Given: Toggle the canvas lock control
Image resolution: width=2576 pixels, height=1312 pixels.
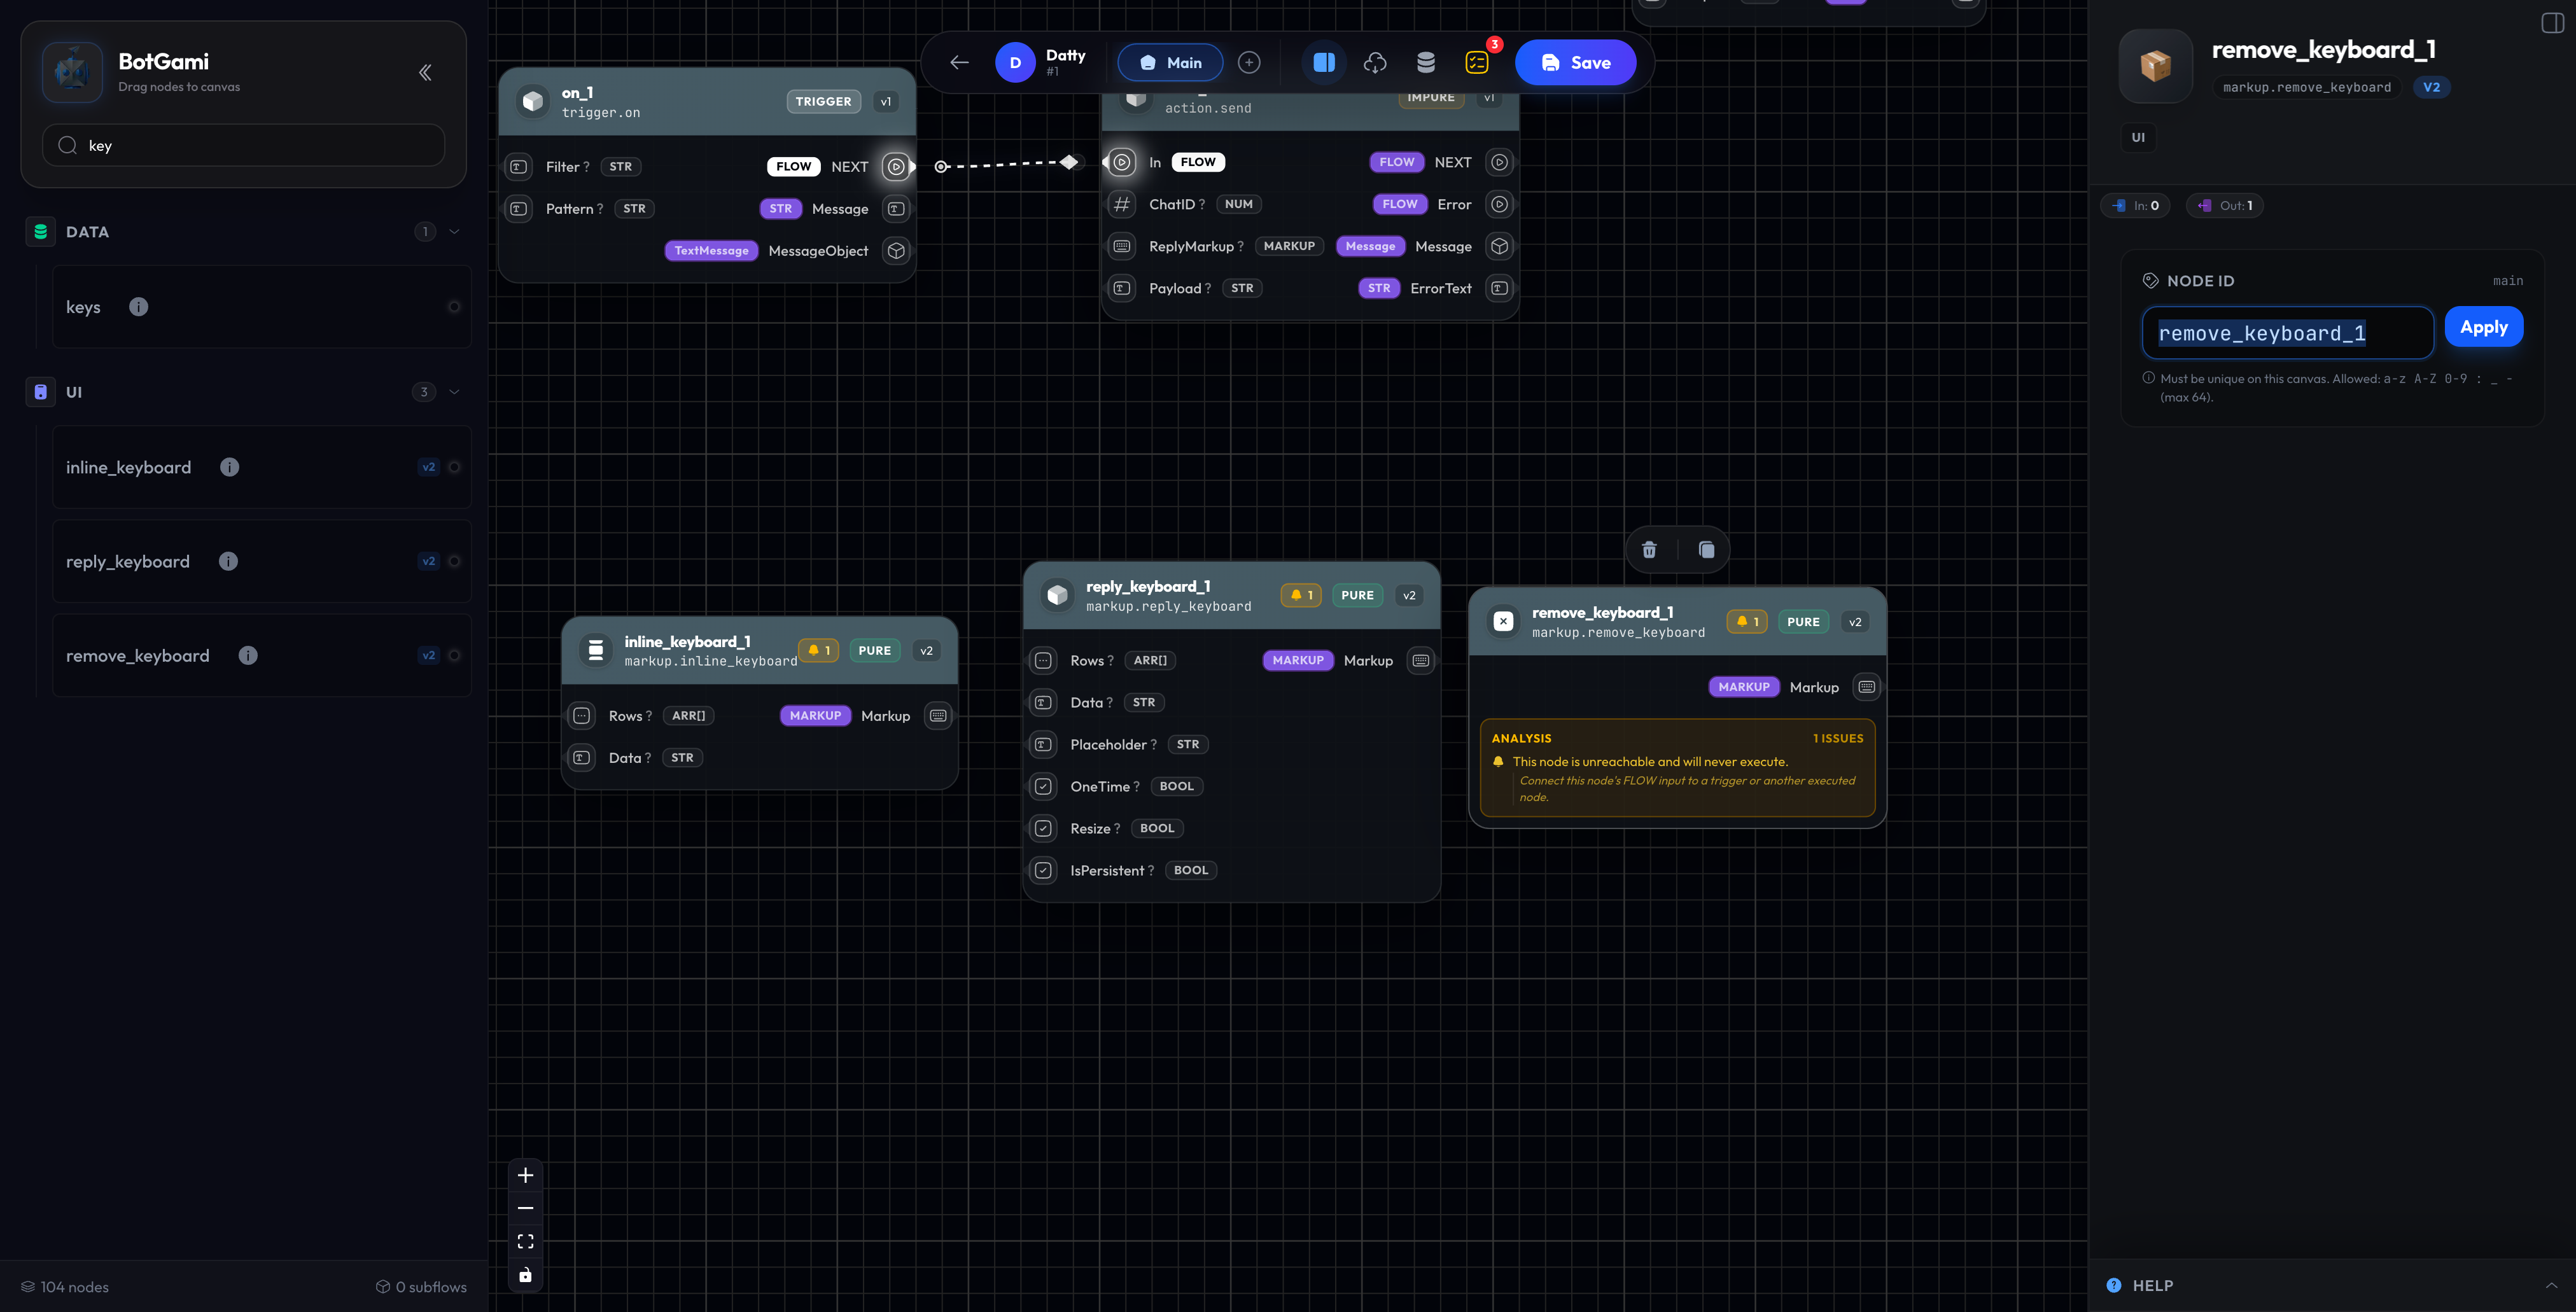Looking at the screenshot, I should click(525, 1275).
